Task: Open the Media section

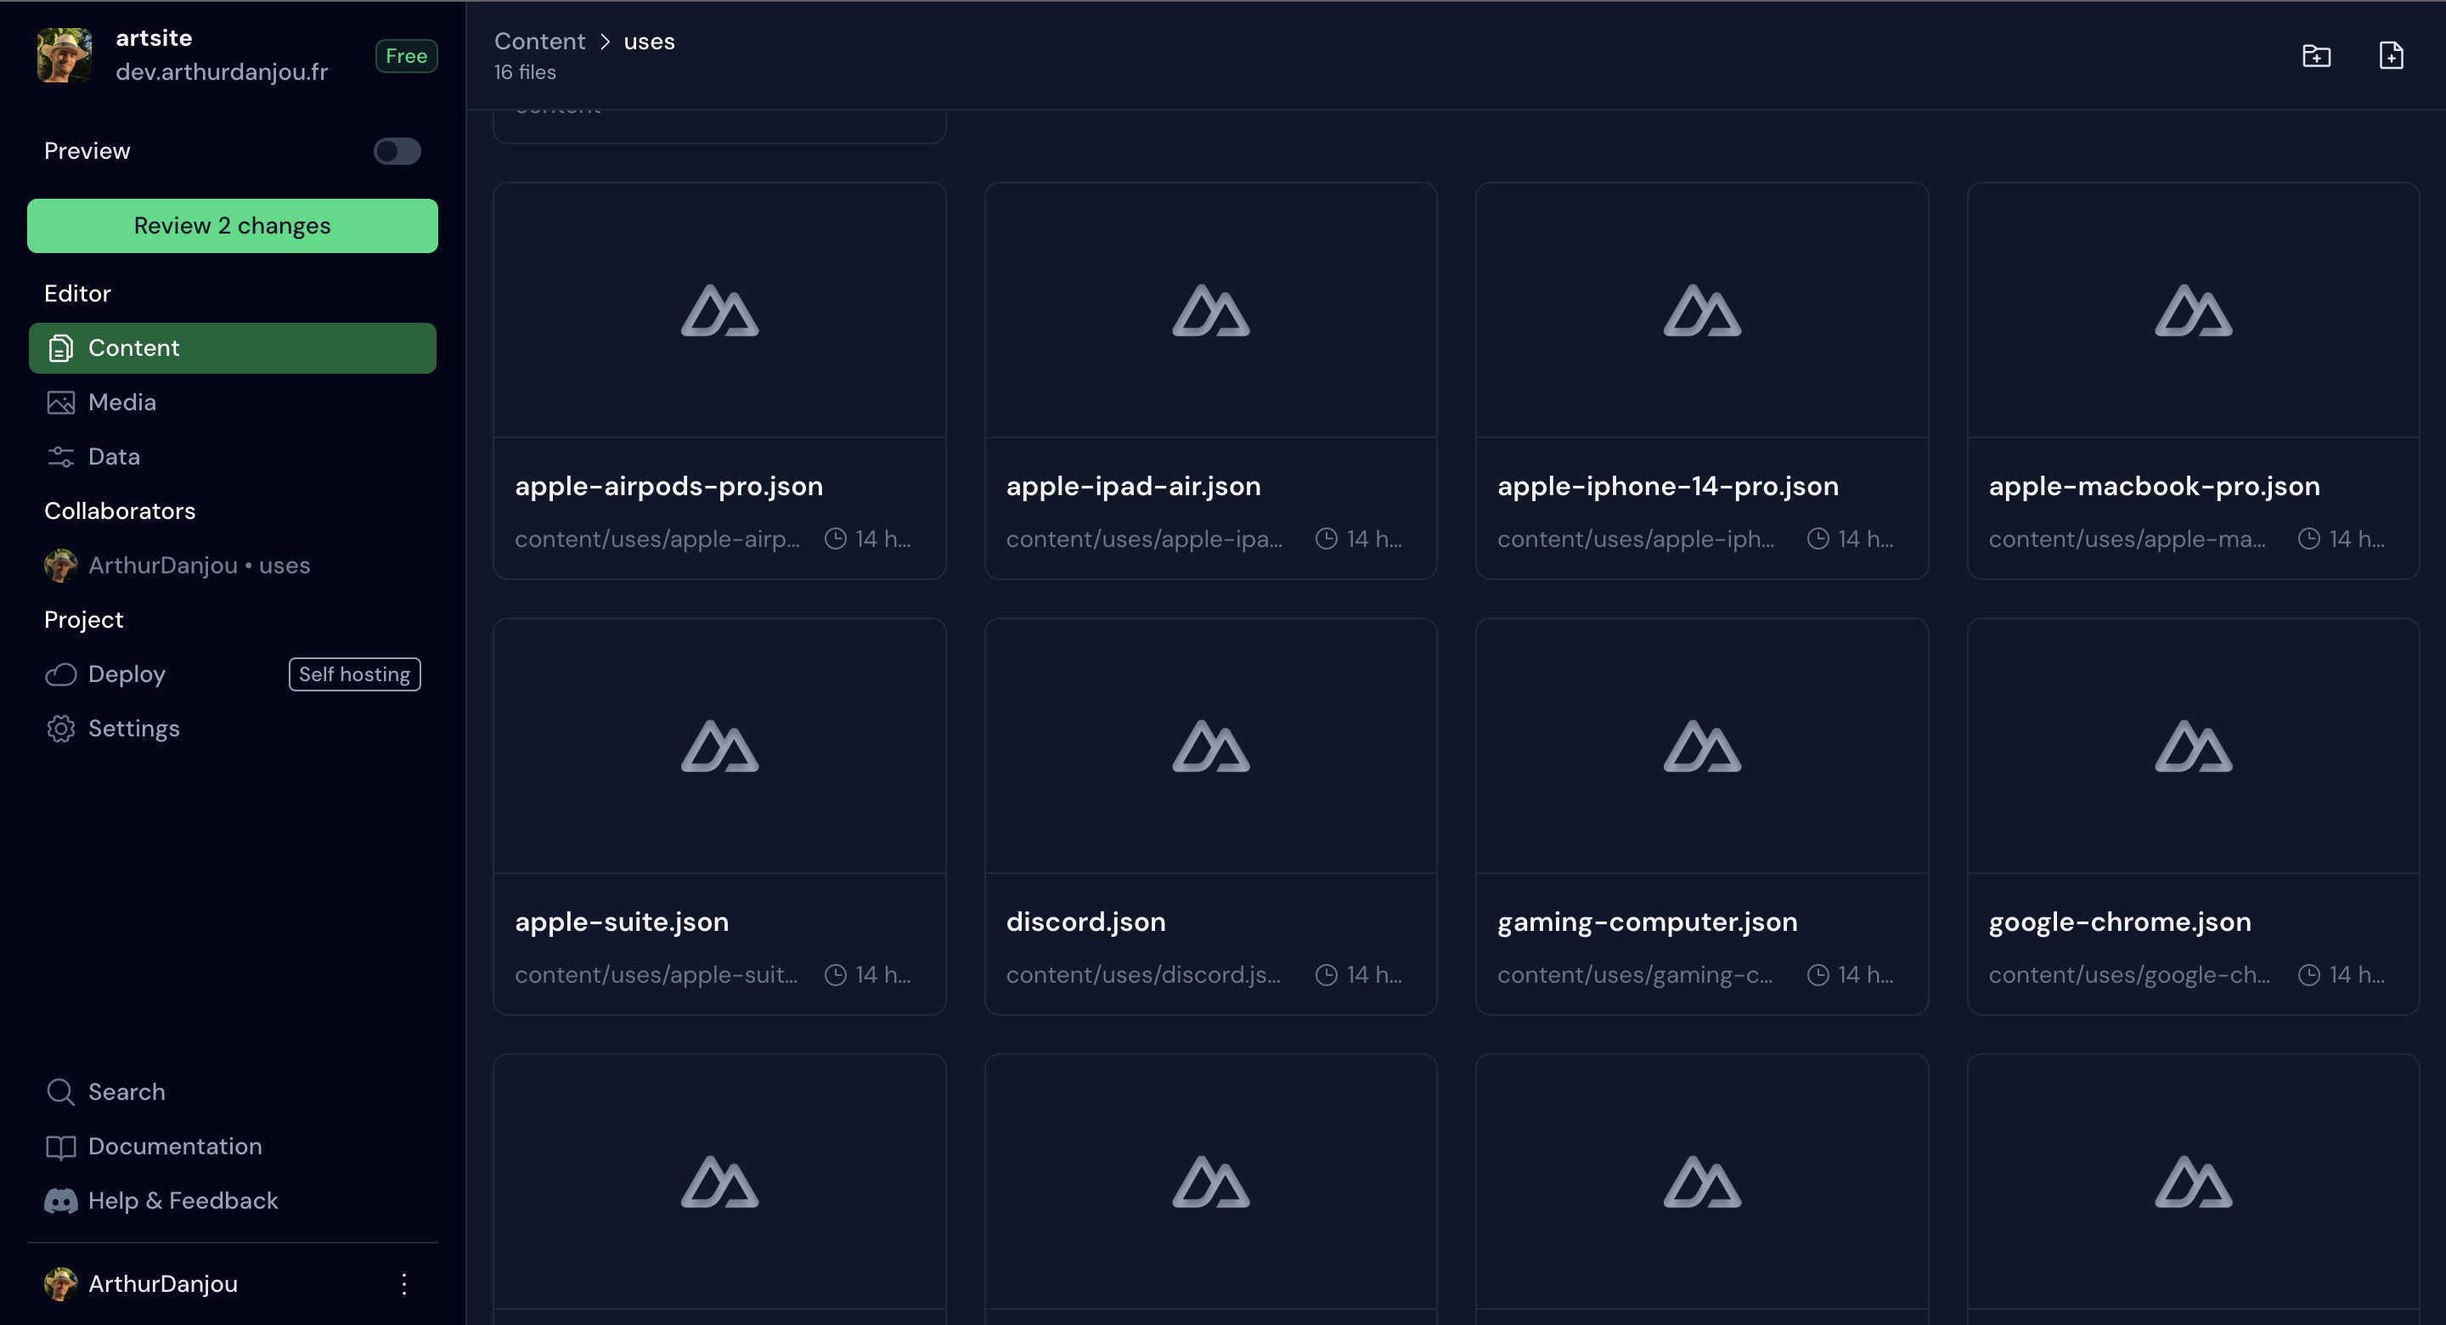Action: [x=121, y=402]
